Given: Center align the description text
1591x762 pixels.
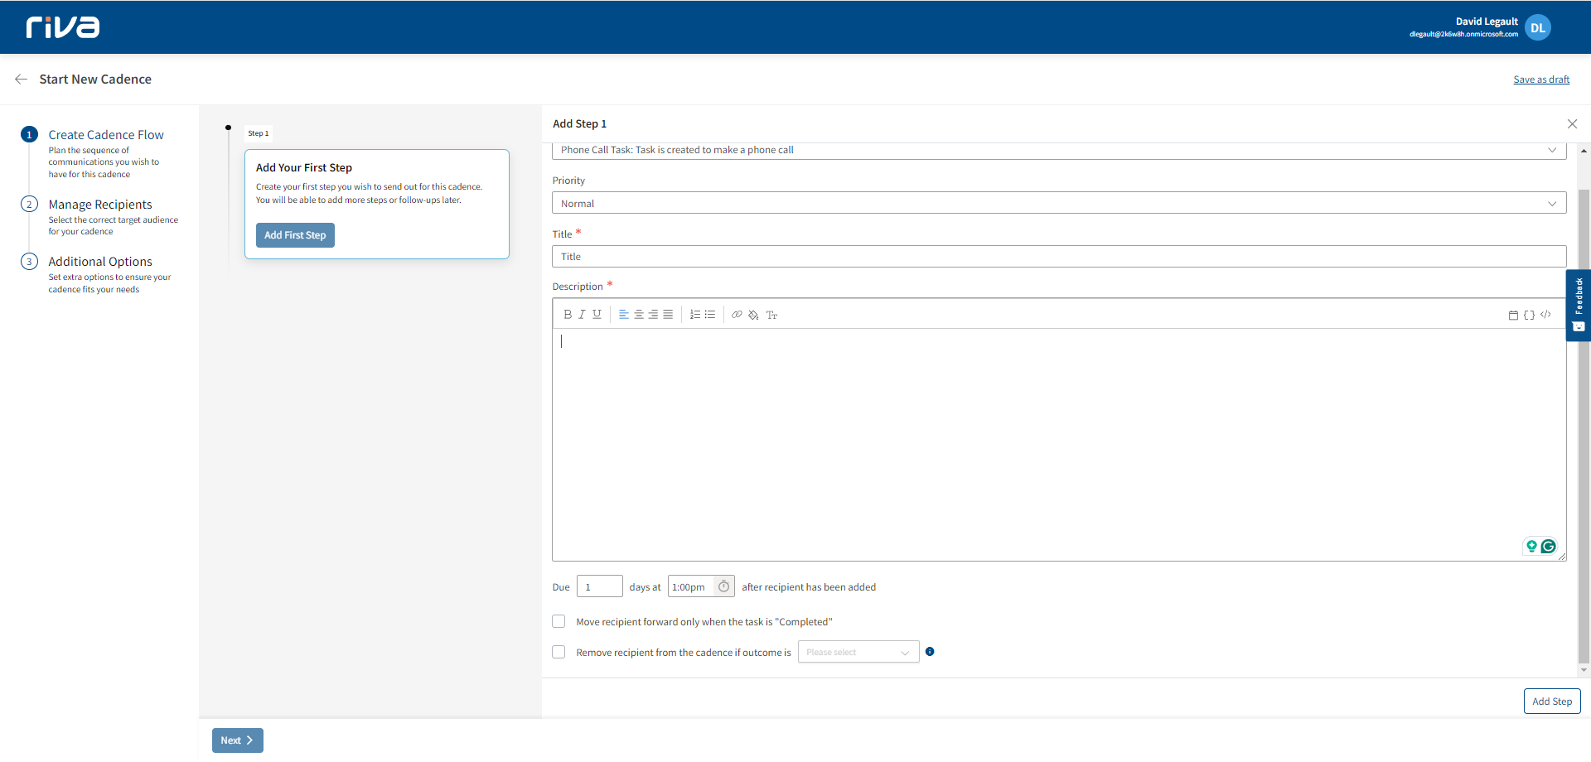Looking at the screenshot, I should 639,315.
